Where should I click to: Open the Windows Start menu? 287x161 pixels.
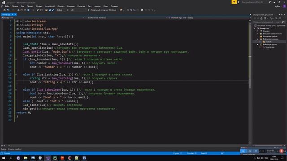(x=4, y=158)
